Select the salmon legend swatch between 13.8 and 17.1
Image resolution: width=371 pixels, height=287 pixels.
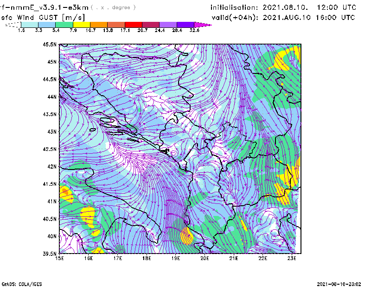(116, 25)
